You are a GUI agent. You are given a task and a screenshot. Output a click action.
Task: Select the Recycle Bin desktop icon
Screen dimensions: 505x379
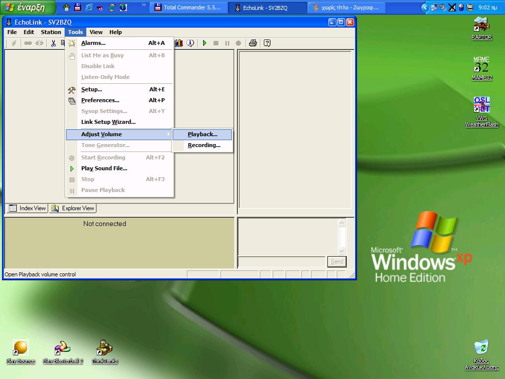coord(481,355)
